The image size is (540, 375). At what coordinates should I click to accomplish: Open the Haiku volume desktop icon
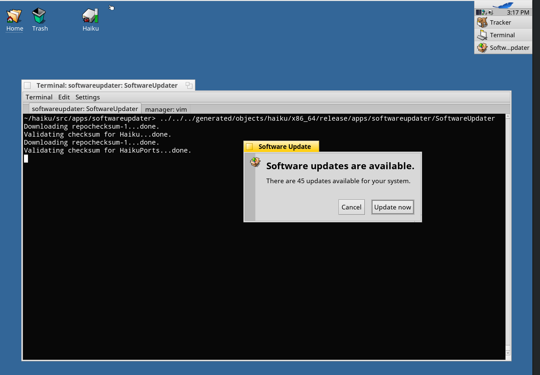point(90,16)
